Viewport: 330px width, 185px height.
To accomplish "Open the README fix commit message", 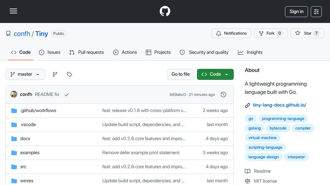I will (x=47, y=95).
